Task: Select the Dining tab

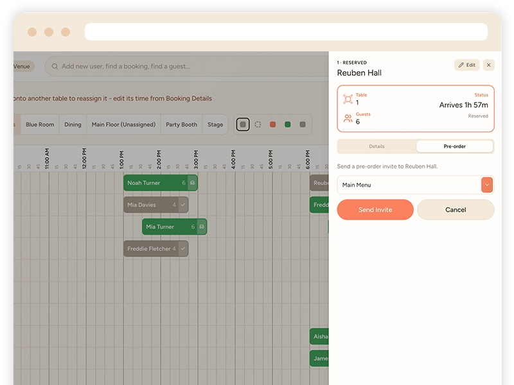Action: click(73, 124)
